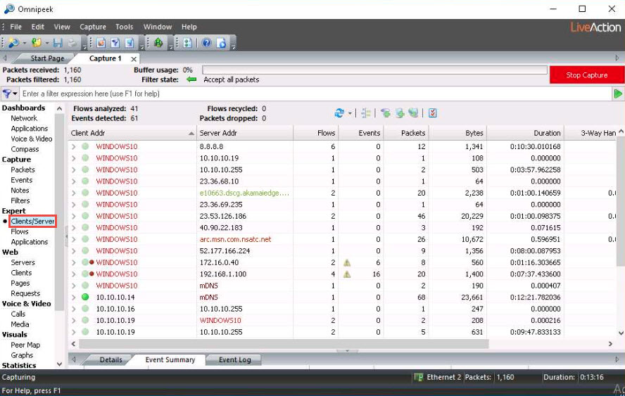Click the second green plus icon in expert toolbar
This screenshot has width=625, height=396.
(x=400, y=113)
